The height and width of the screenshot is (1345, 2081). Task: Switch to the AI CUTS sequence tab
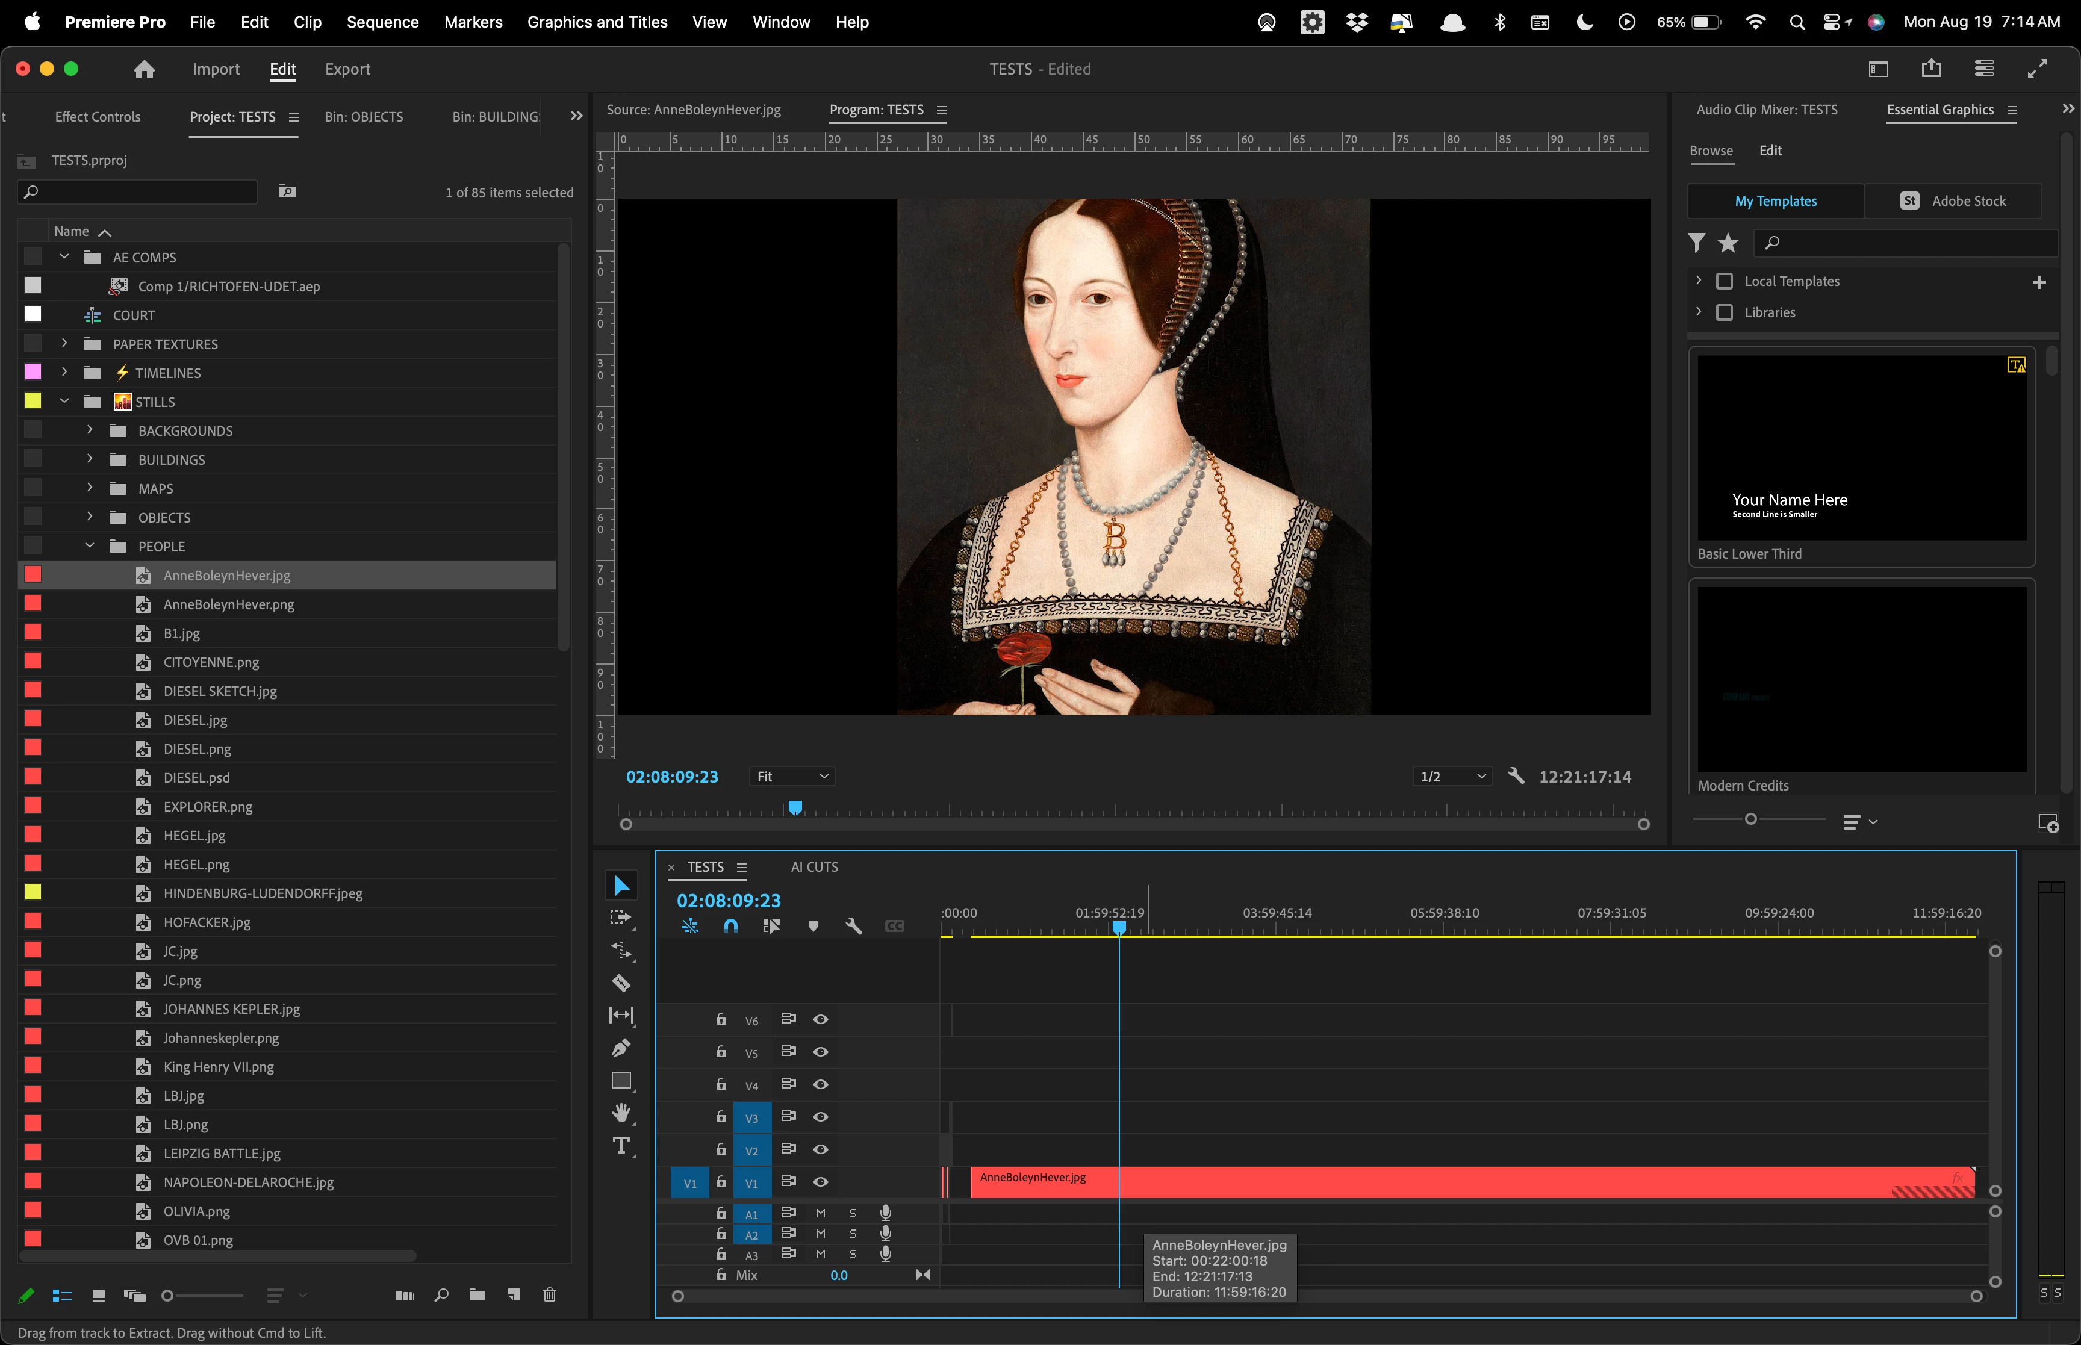(814, 866)
